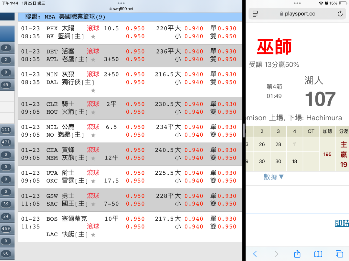Tap the 巫師 team name

point(274,47)
